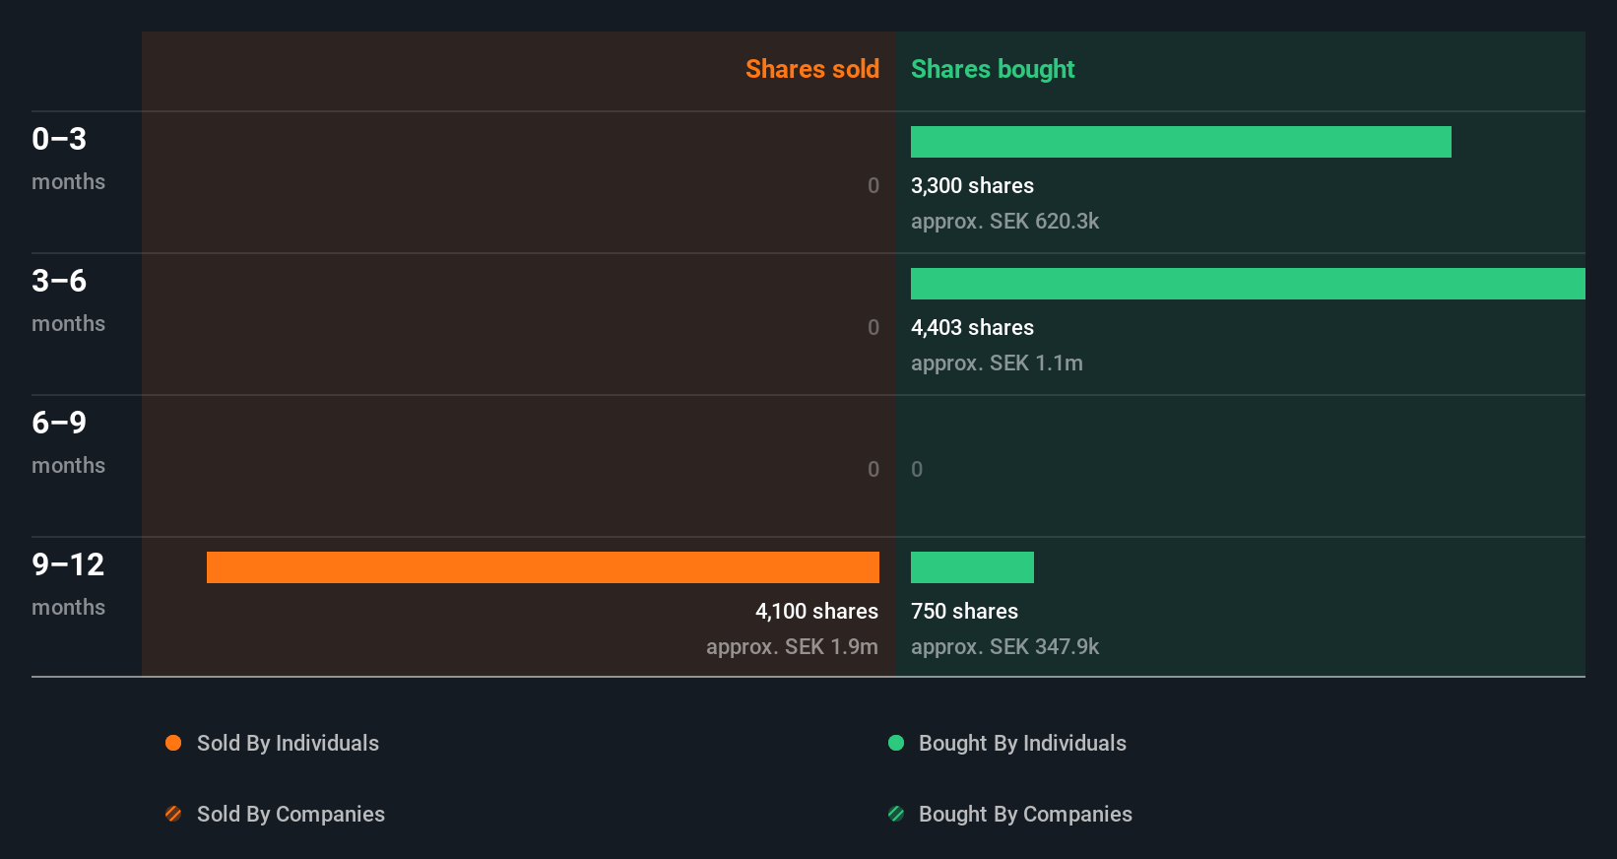The width and height of the screenshot is (1617, 859).
Task: Click the green 3–6 months bought bar
Action: 1248,284
